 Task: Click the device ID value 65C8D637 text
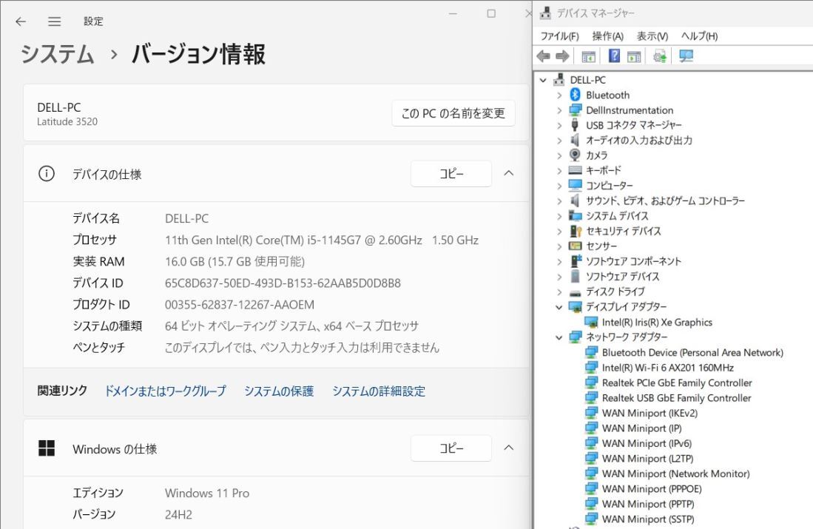pyautogui.click(x=283, y=283)
